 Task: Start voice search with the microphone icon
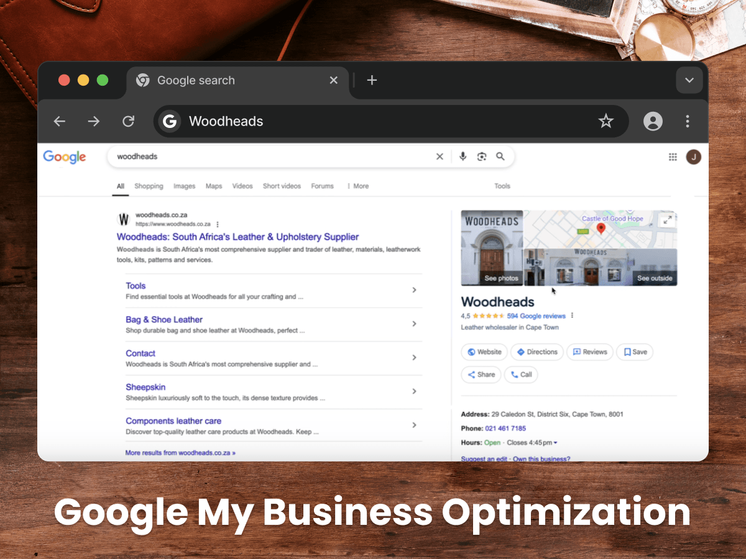[x=463, y=157]
